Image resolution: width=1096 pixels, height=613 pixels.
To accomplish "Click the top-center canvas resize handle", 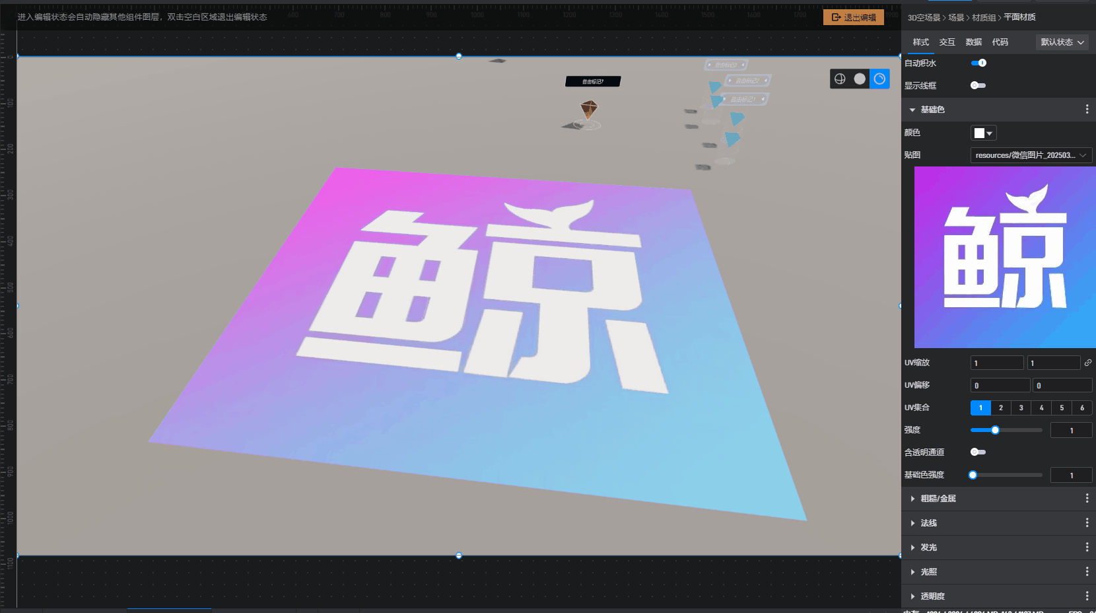I will (459, 56).
